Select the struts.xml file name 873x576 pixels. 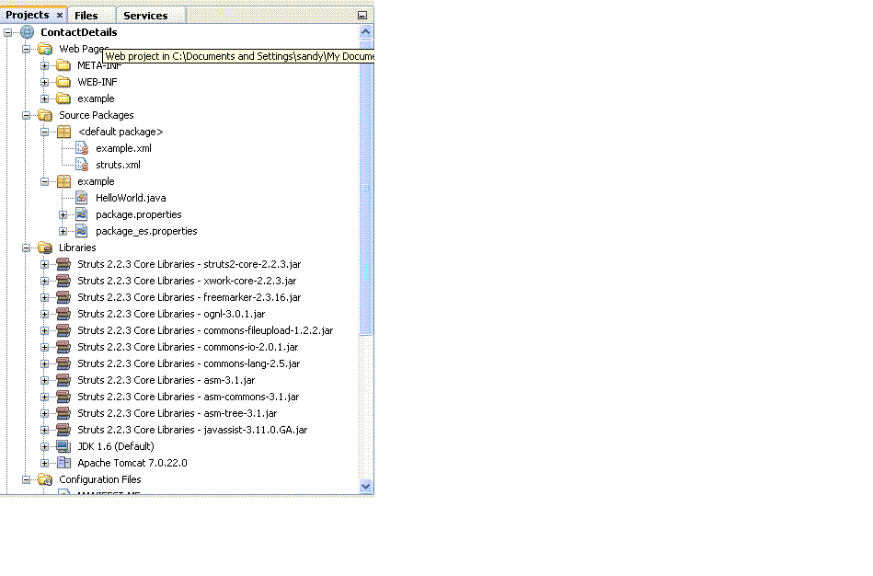point(118,165)
